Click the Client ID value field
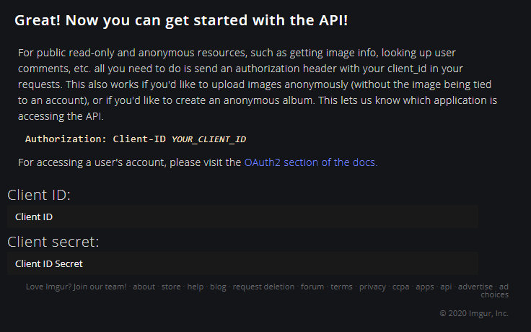Screen dimensions: 531x332 pyautogui.click(x=242, y=217)
